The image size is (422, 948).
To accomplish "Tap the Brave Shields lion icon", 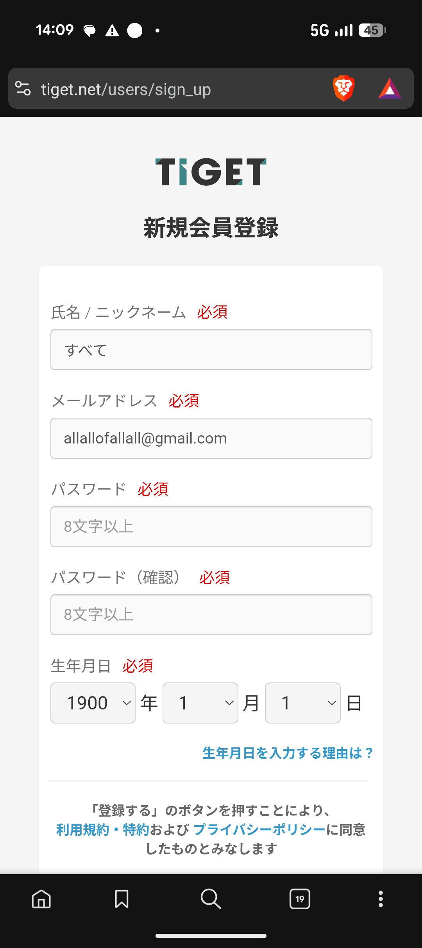I will pyautogui.click(x=343, y=88).
